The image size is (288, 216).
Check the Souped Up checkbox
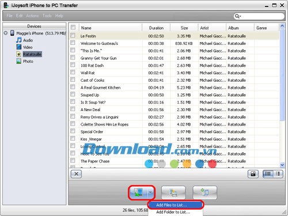point(73,94)
